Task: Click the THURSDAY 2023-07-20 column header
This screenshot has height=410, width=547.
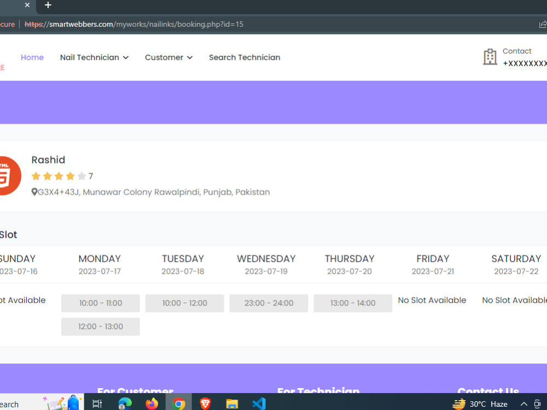Action: coord(350,265)
